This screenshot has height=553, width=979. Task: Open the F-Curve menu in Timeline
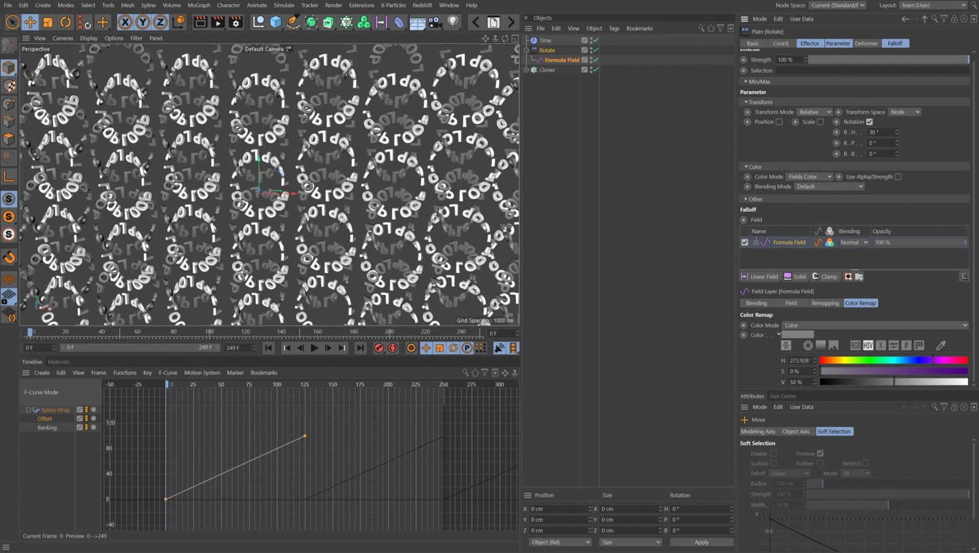168,373
